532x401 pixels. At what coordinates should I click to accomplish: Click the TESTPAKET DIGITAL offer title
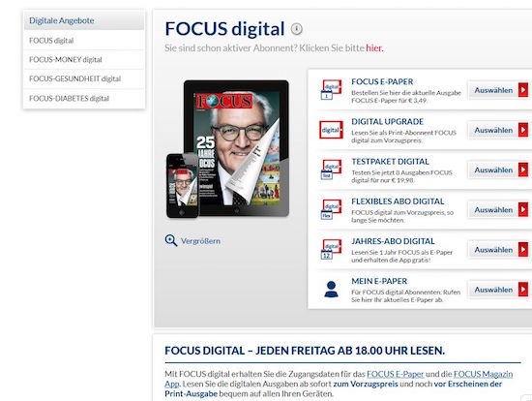[x=390, y=162]
